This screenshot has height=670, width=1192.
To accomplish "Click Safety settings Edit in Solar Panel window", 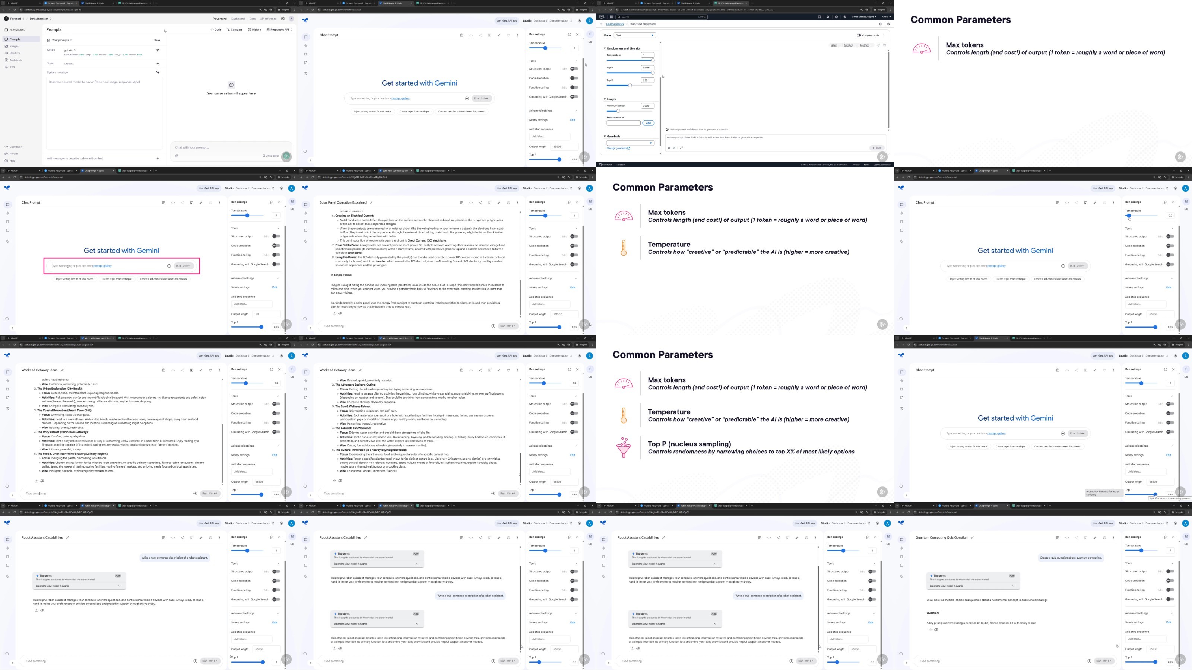I will [573, 288].
